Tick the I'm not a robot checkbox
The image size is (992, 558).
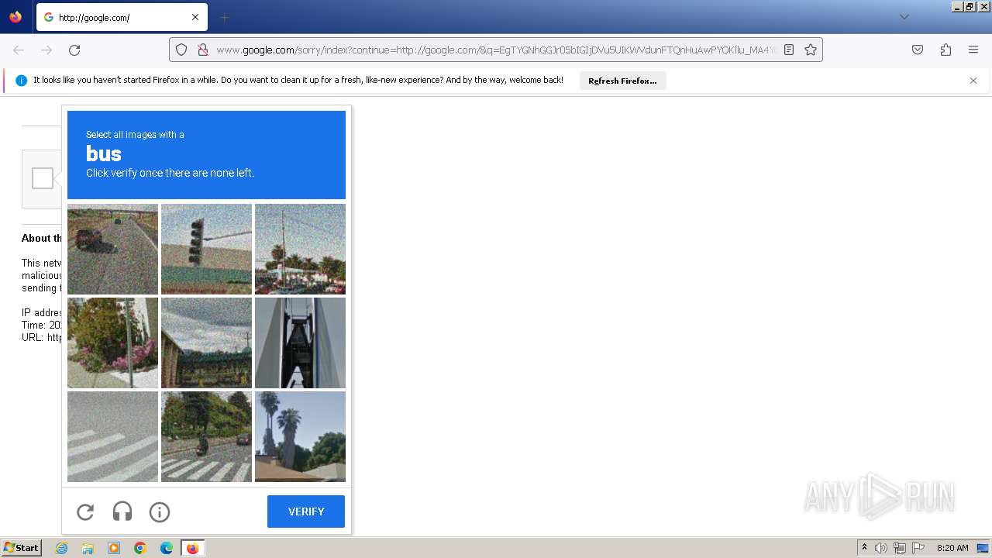(x=43, y=178)
